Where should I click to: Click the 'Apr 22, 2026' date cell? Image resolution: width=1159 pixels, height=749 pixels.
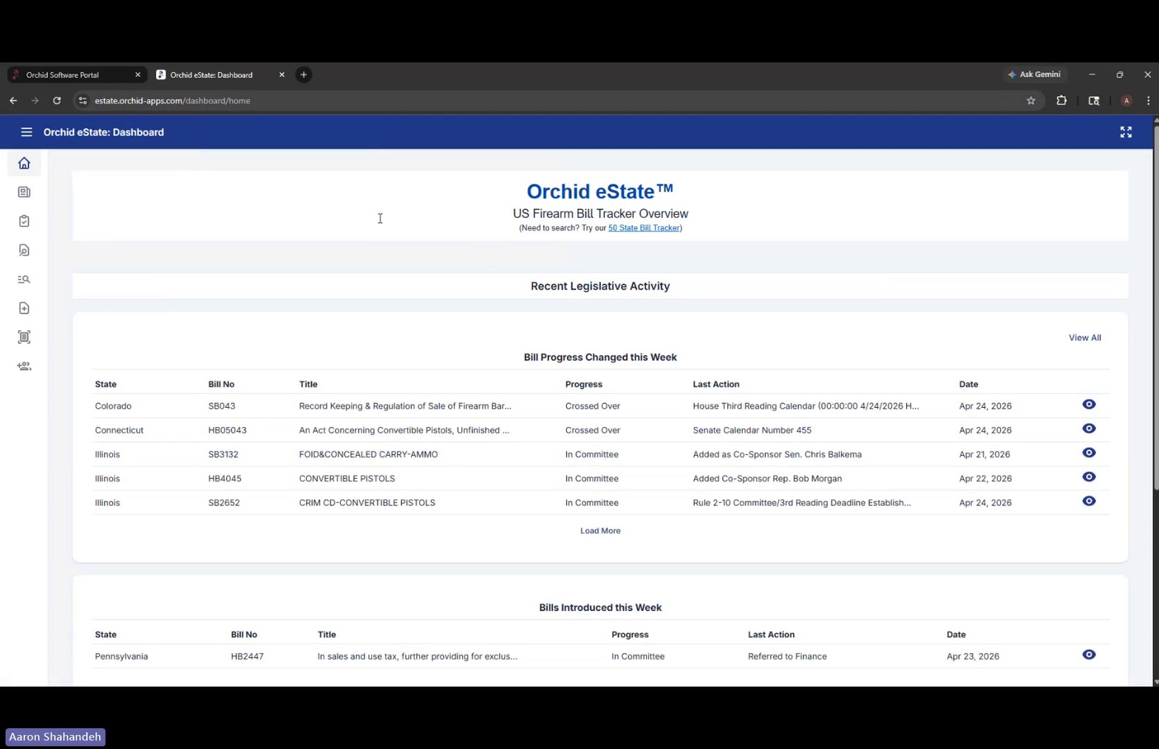click(x=985, y=479)
